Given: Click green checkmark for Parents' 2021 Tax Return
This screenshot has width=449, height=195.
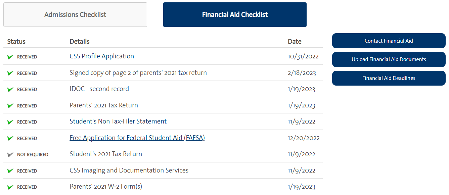Looking at the screenshot, I should pos(10,106).
